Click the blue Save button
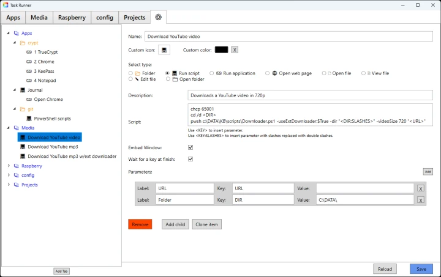The image size is (441, 277). (421, 269)
